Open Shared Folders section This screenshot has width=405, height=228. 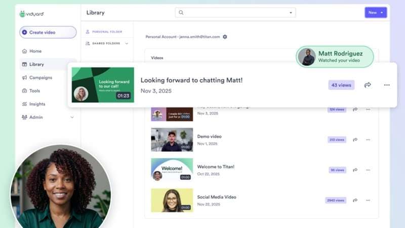click(x=107, y=44)
